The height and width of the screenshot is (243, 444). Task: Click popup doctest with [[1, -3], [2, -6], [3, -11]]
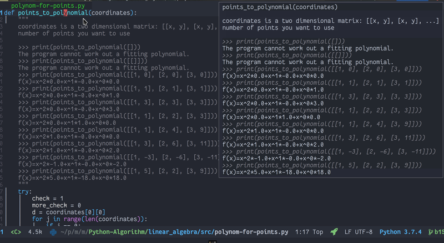coord(329,151)
